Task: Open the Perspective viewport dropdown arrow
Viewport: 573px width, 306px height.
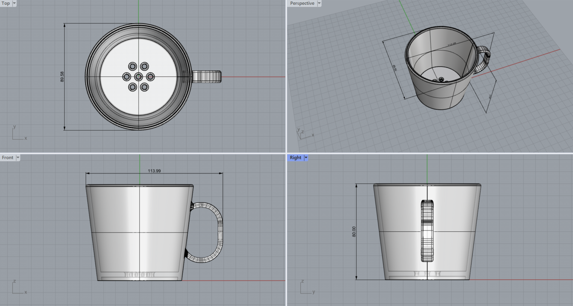Action: pos(319,3)
